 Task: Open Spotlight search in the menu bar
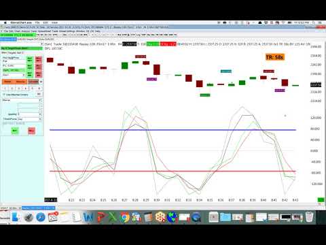coord(314,22)
